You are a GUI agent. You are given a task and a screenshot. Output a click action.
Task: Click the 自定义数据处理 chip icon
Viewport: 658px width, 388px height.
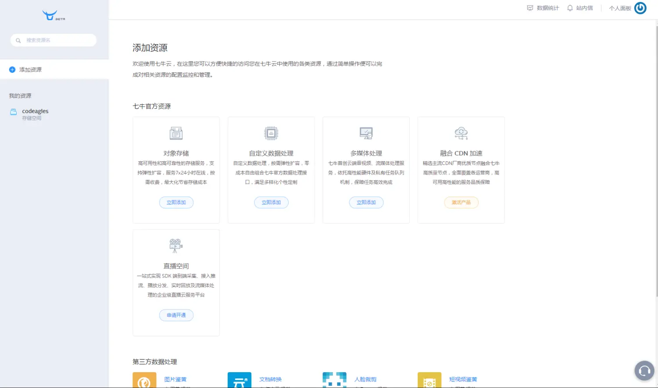(271, 133)
